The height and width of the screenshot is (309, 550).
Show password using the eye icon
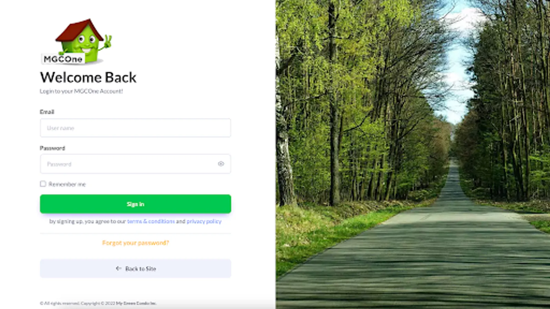coord(221,164)
